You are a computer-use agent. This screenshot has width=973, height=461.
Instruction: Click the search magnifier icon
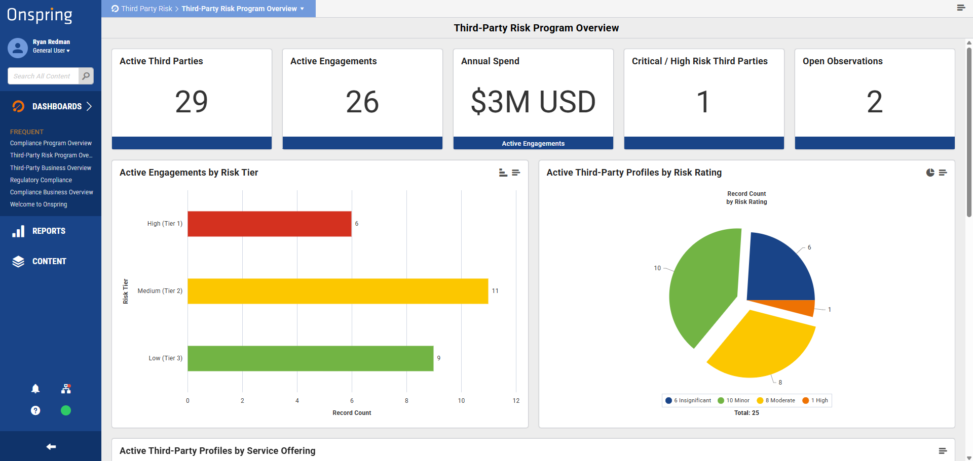click(x=86, y=76)
